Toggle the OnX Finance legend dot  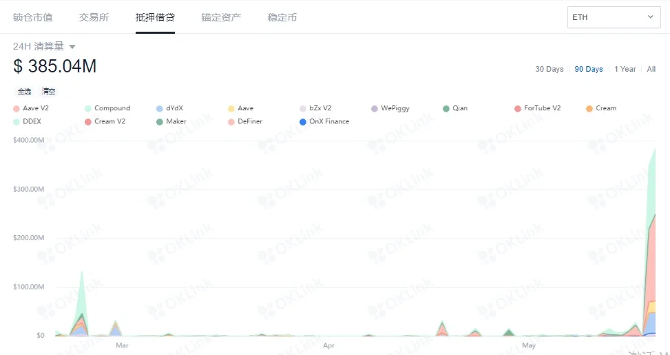tap(303, 121)
